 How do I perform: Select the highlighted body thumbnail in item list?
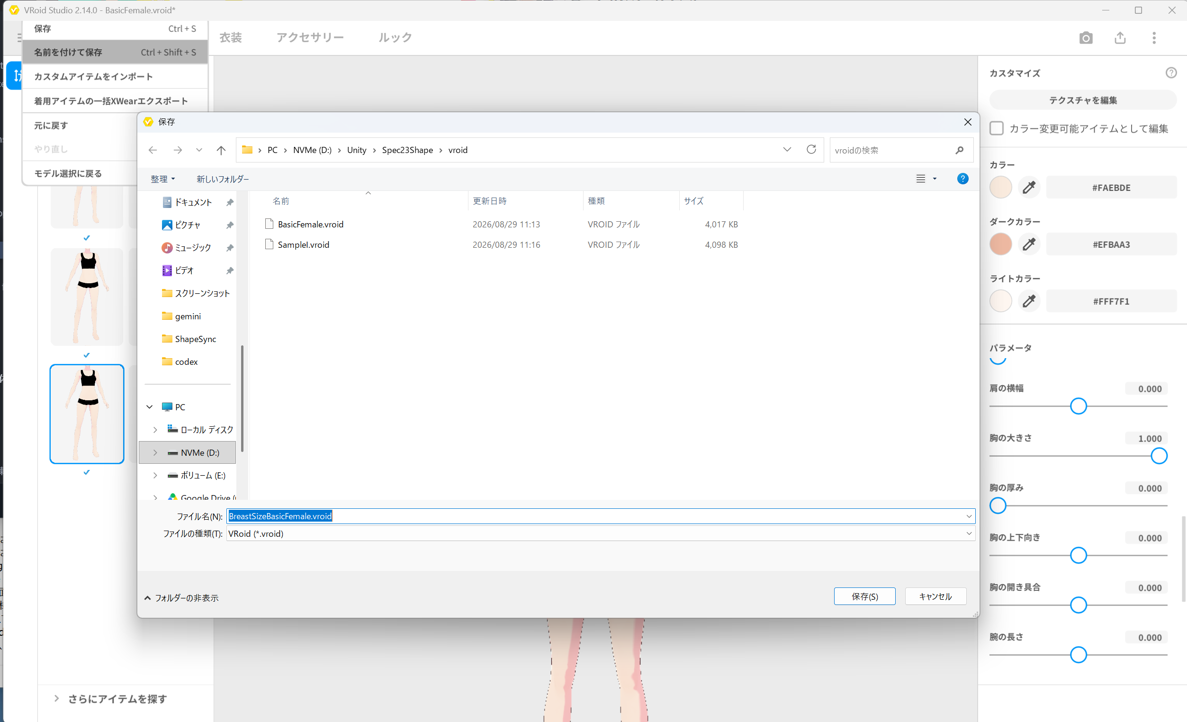87,414
